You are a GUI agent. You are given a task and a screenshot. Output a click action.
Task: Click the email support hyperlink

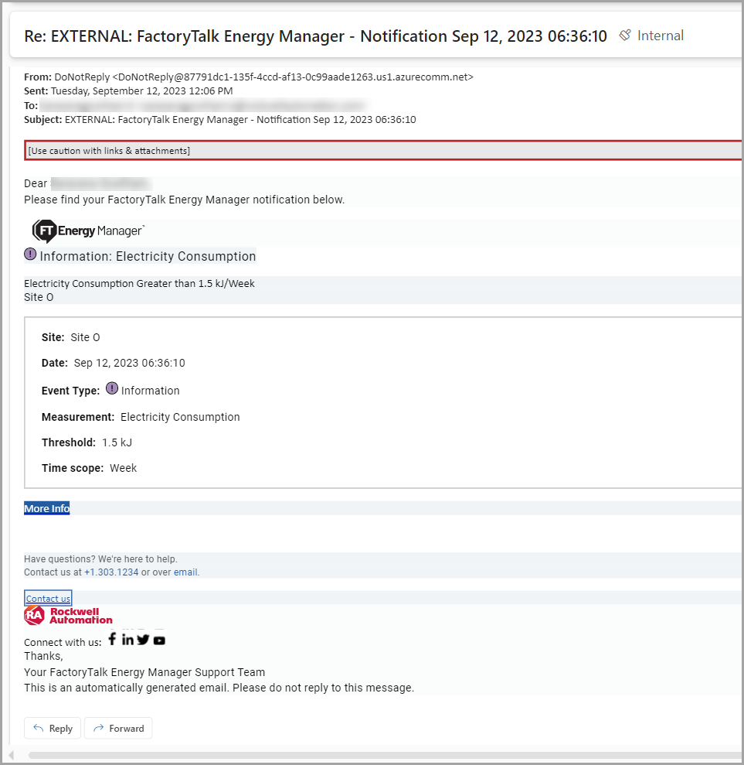point(185,572)
